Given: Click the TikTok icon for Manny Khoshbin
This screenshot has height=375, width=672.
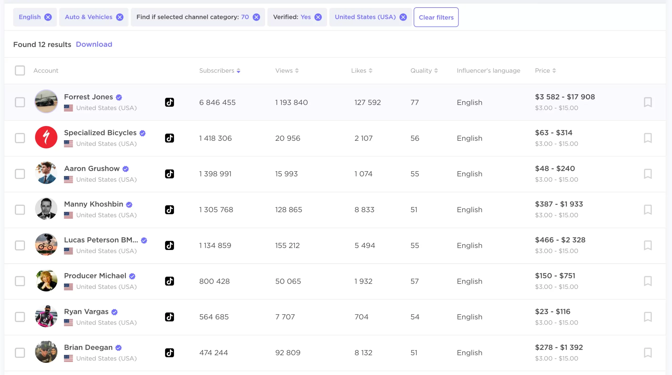Looking at the screenshot, I should (169, 210).
